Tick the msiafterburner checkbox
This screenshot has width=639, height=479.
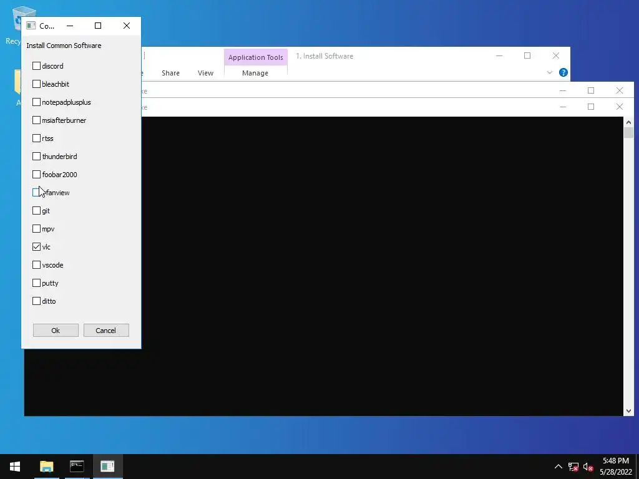36,120
